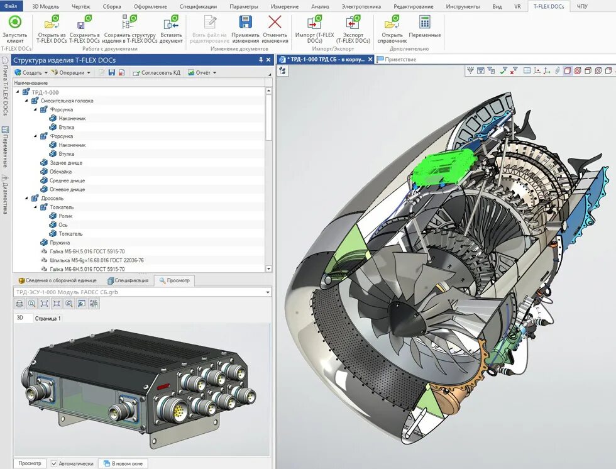Click Открыть из T-FLEX DOCs ribbon icon
Image resolution: width=616 pixels, height=469 pixels.
52,29
